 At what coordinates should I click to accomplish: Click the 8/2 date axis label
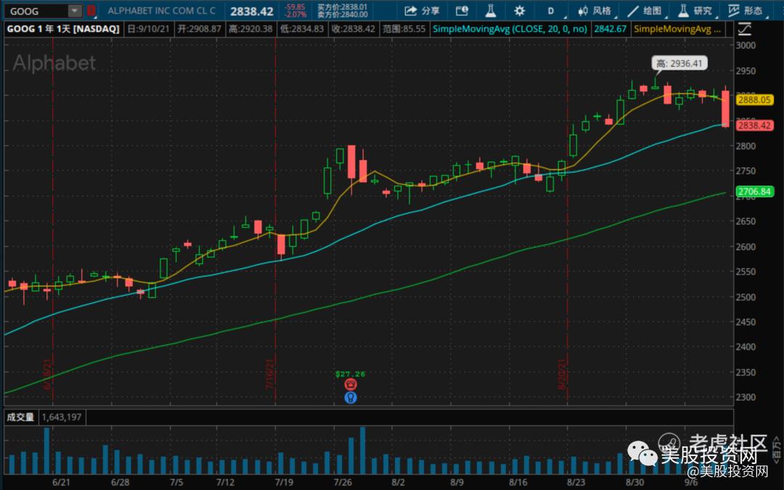(x=398, y=482)
